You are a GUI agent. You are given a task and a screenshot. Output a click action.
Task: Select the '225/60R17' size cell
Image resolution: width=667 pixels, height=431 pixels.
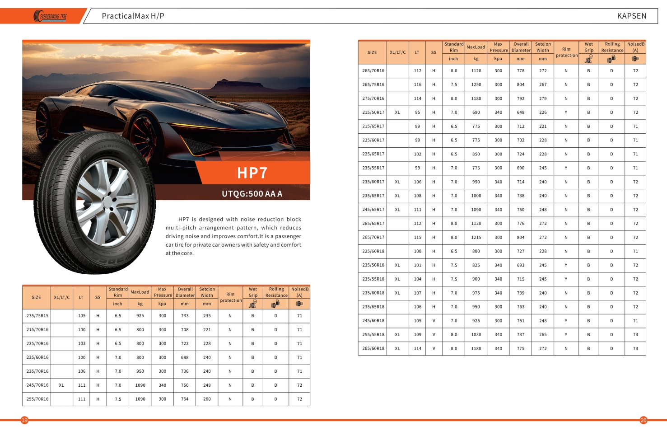[373, 140]
